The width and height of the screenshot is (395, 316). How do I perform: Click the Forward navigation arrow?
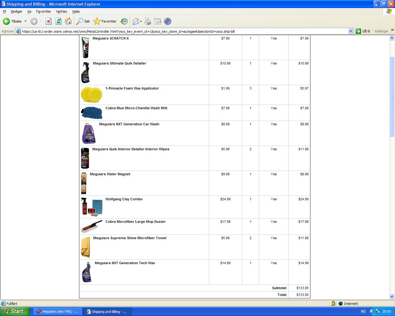[34, 21]
